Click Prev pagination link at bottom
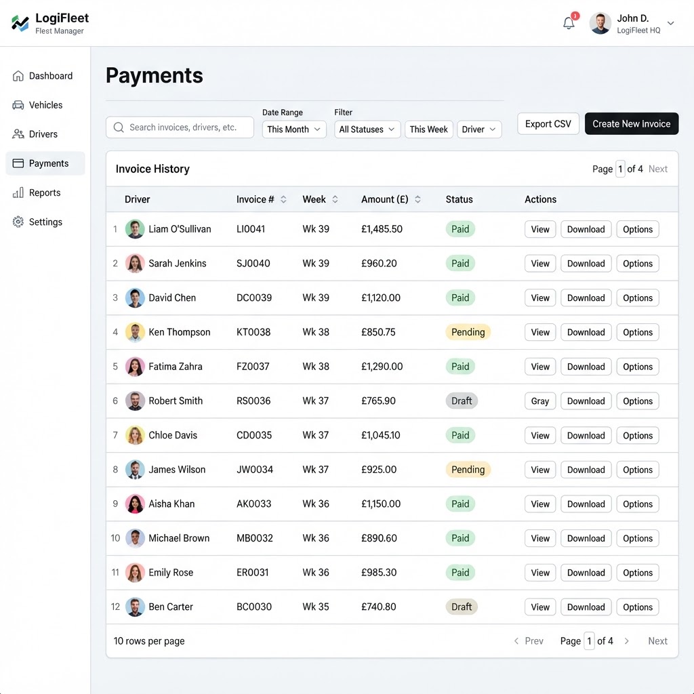The height and width of the screenshot is (694, 694). (x=534, y=641)
